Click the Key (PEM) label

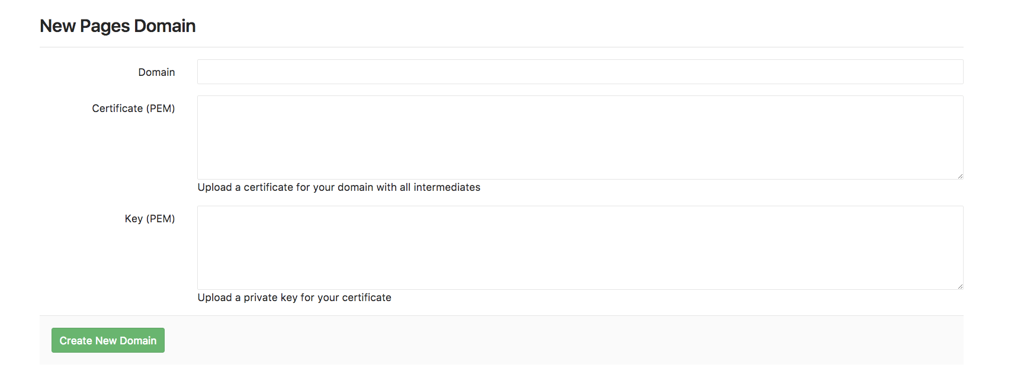point(150,218)
